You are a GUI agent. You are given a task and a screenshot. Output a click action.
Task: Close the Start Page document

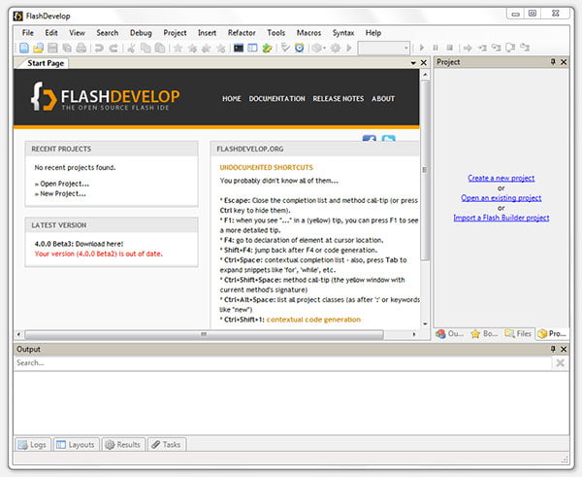tap(424, 63)
